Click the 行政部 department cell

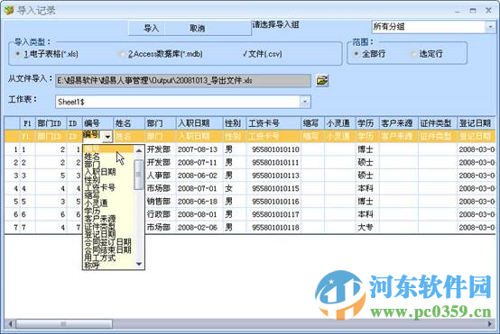(161, 214)
